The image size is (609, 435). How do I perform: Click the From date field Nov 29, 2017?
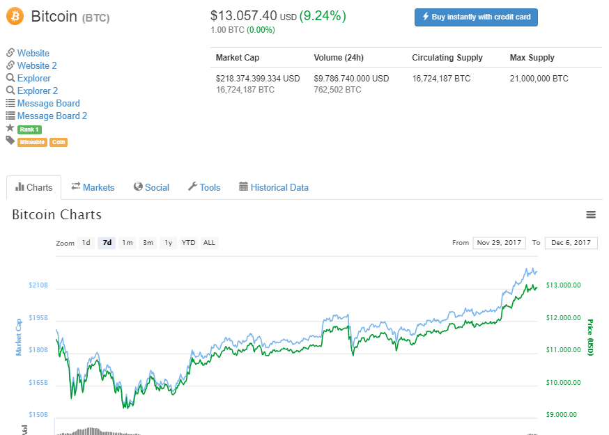pos(499,243)
